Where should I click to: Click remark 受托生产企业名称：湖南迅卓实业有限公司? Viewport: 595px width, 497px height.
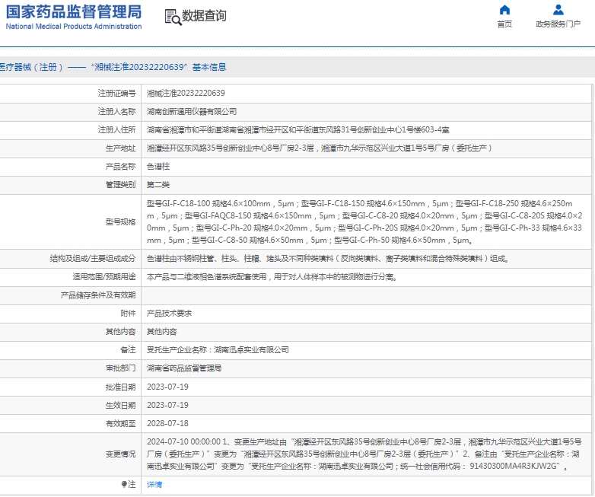click(x=218, y=349)
